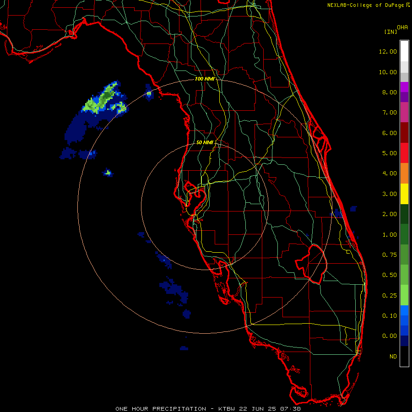Click the 4.00 legend value
Screen dimensions: 412x412
tap(390, 173)
